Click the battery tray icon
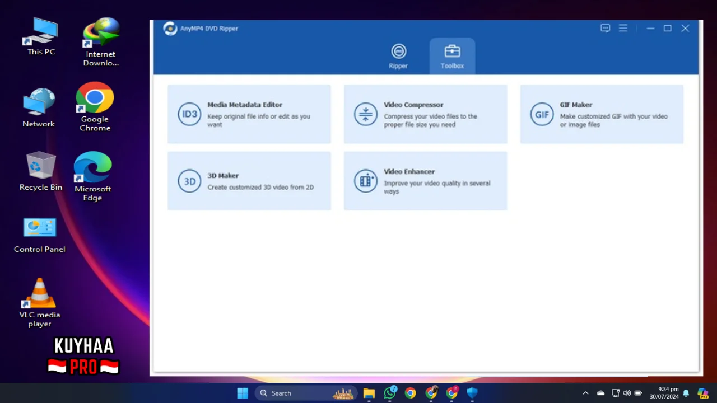The width and height of the screenshot is (717, 403). [638, 393]
